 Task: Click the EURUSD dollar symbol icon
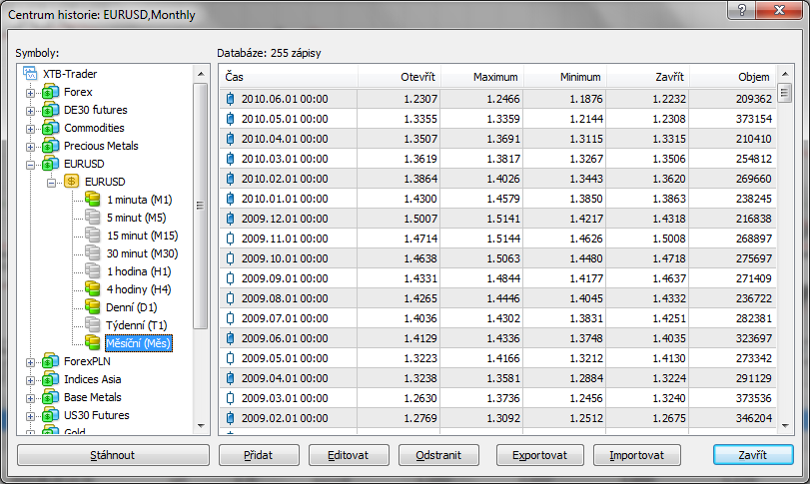[72, 182]
